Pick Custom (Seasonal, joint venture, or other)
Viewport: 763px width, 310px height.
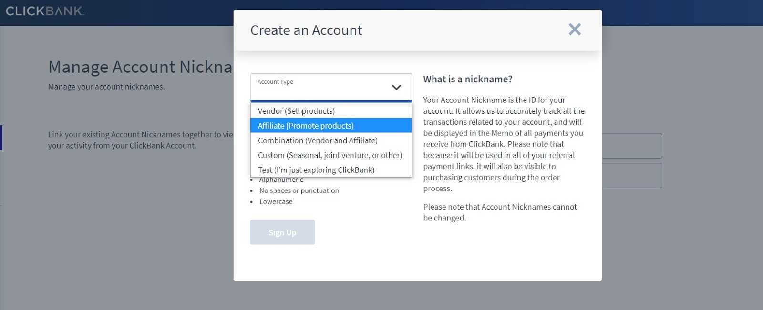331,155
